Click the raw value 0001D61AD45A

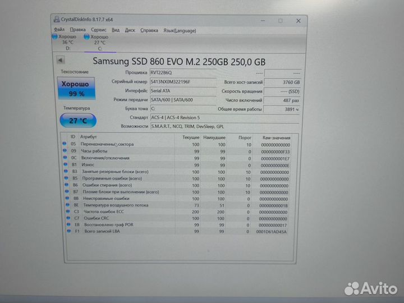pyautogui.click(x=272, y=232)
